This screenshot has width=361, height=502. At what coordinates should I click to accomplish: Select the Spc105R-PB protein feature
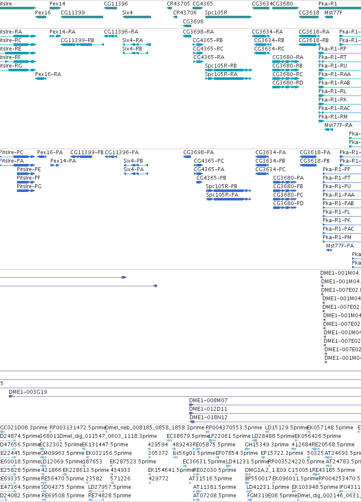click(229, 191)
